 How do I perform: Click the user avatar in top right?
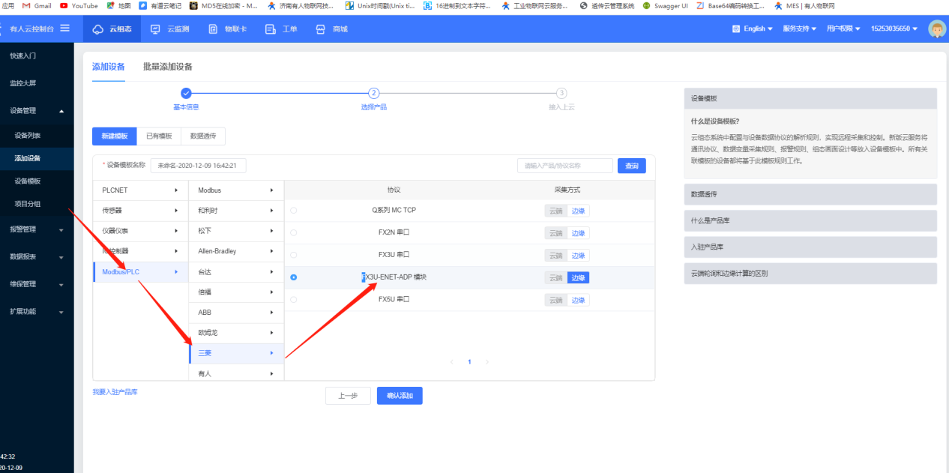coord(937,28)
